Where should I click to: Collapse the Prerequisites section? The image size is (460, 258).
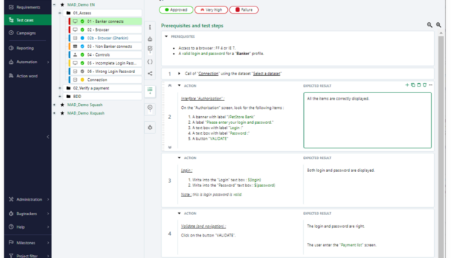coord(166,37)
